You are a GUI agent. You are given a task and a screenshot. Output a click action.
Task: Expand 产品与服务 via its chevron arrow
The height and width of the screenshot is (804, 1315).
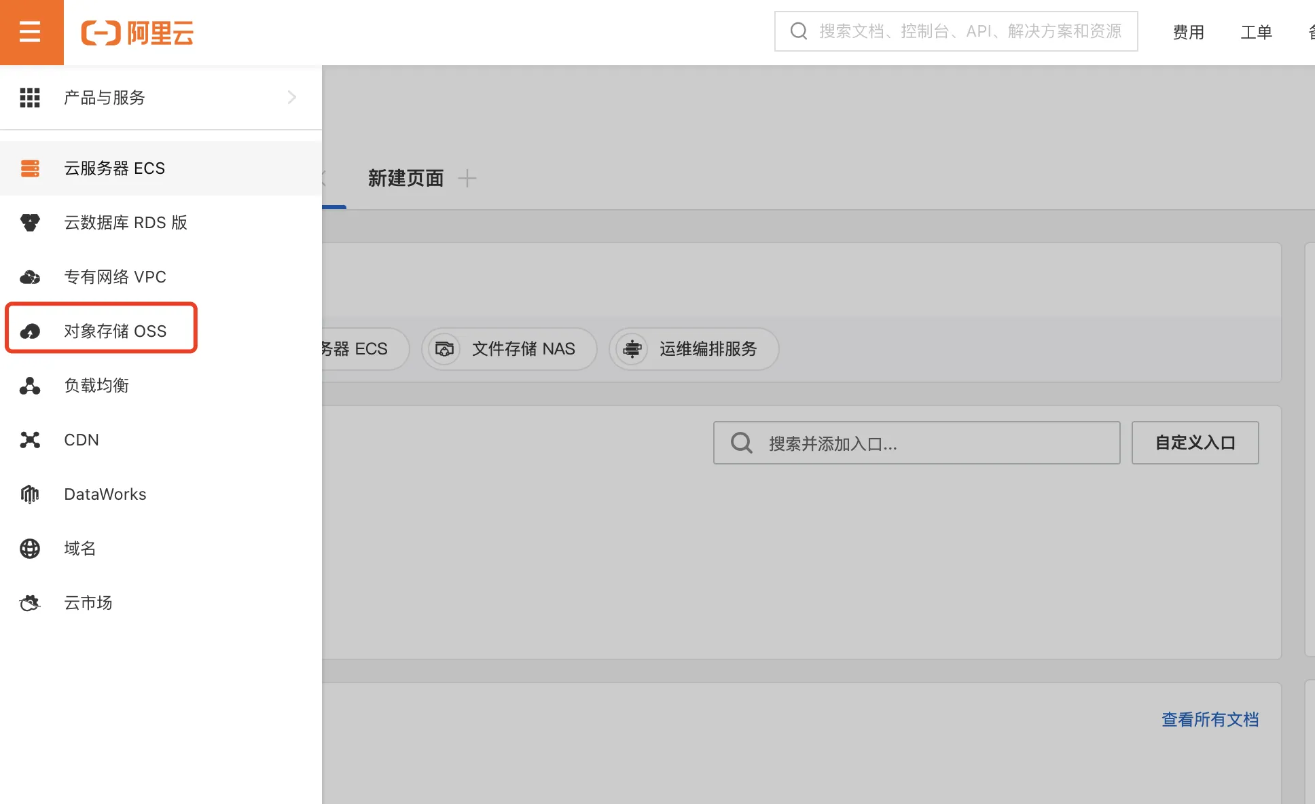click(291, 97)
